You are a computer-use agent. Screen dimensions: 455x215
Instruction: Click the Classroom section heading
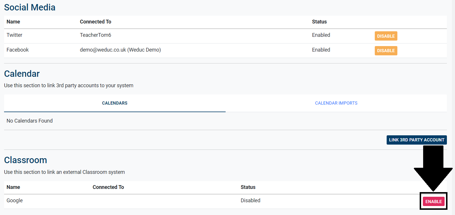(25, 160)
